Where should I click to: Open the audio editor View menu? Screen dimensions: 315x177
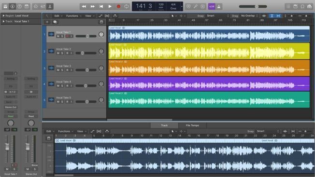82,131
